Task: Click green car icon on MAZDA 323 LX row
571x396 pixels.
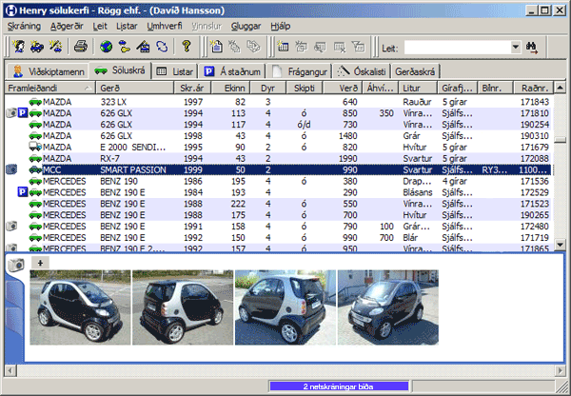Action: (x=35, y=102)
